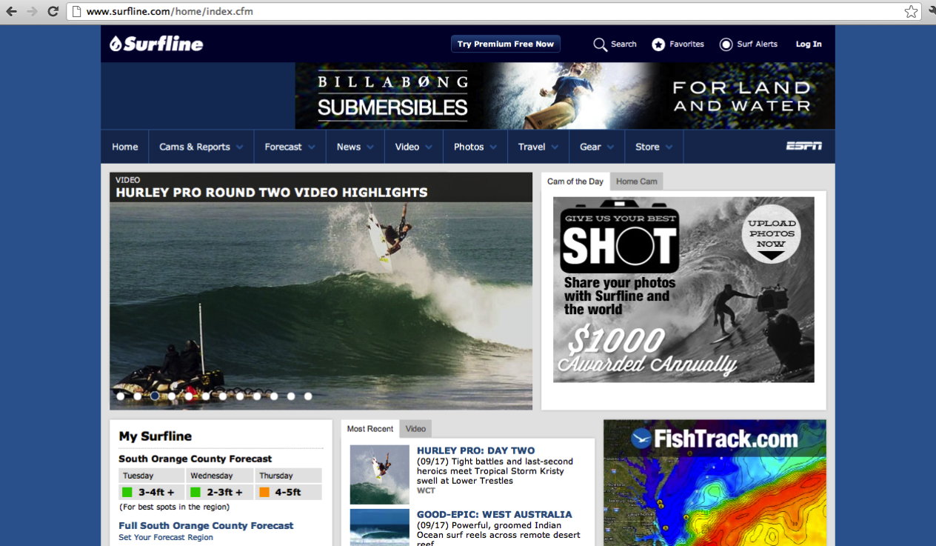Switch to the Home Cam tab

(636, 182)
